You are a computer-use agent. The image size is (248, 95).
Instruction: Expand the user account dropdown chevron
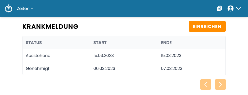pyautogui.click(x=238, y=8)
